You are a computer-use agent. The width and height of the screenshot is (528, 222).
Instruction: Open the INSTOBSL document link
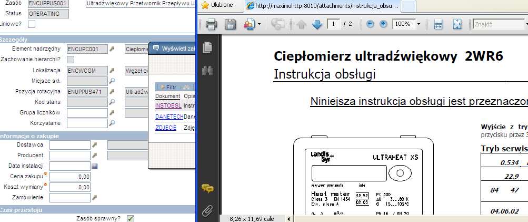tap(168, 105)
